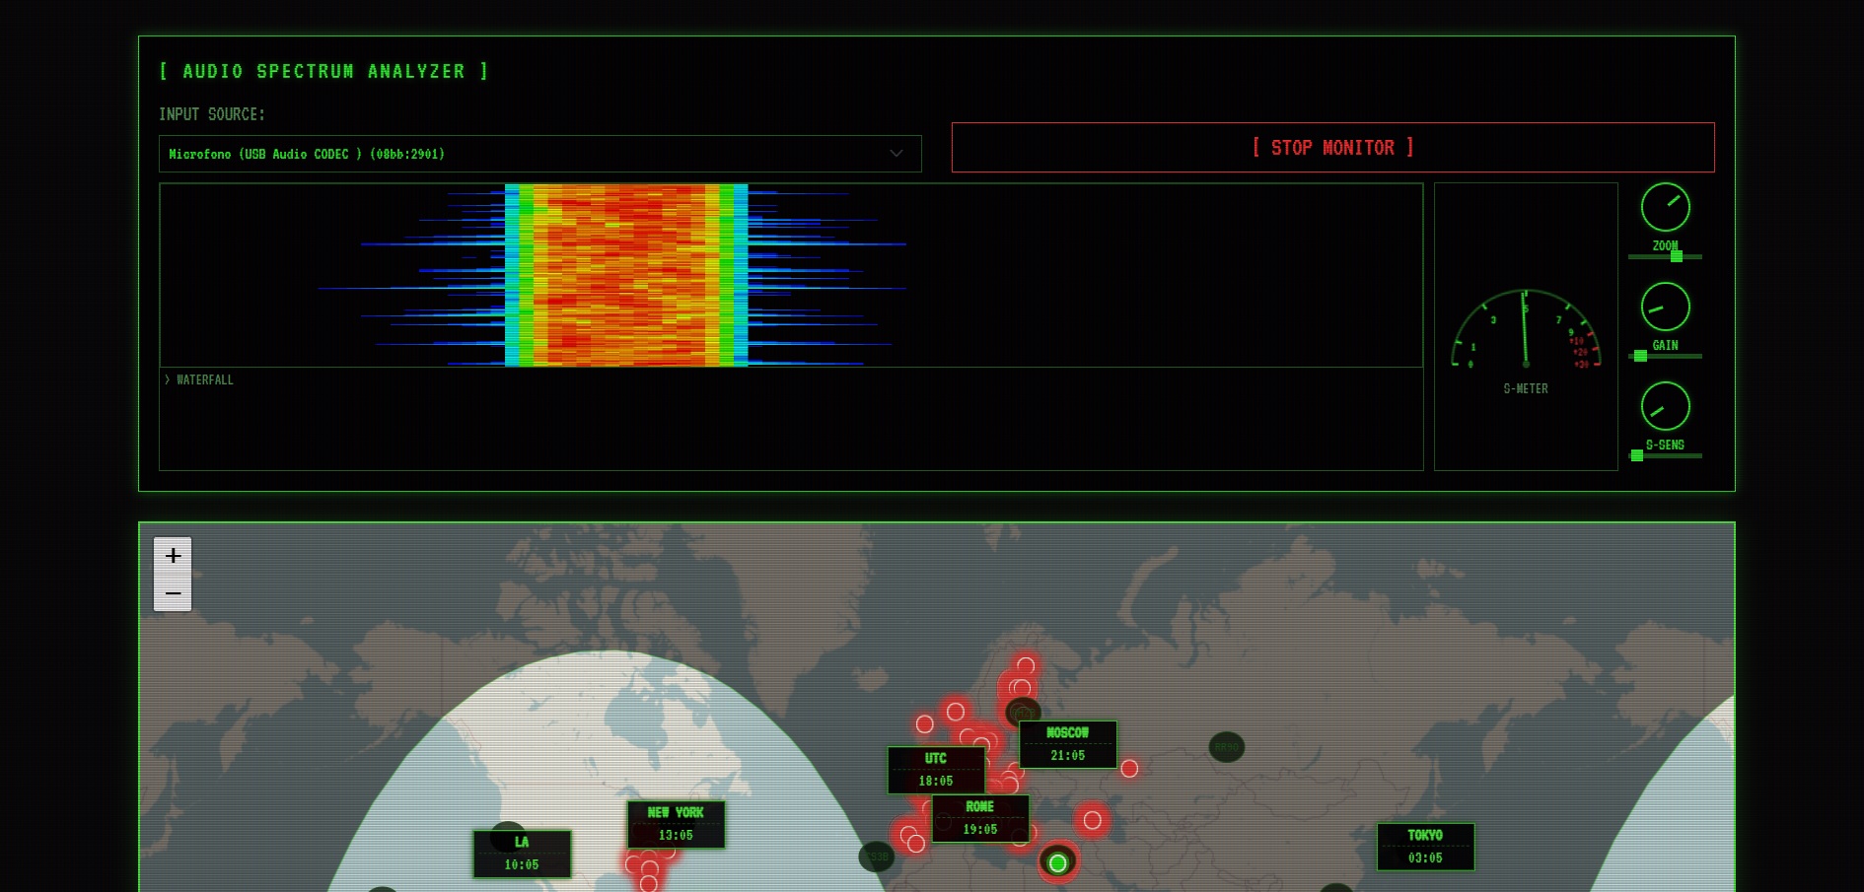Image resolution: width=1864 pixels, height=892 pixels.
Task: Click the S-SENS rotary knob
Action: tap(1665, 406)
